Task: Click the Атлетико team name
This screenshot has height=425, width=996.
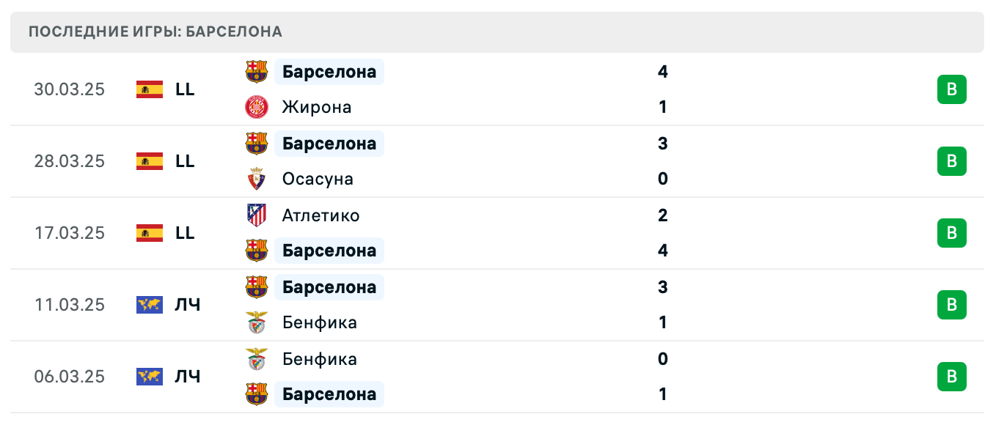Action: (321, 215)
